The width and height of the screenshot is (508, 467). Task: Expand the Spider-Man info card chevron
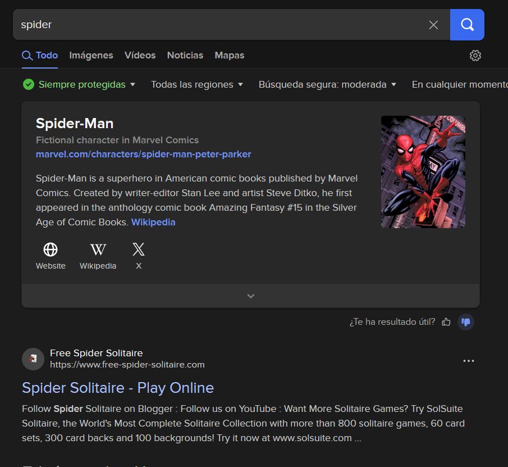coord(250,296)
